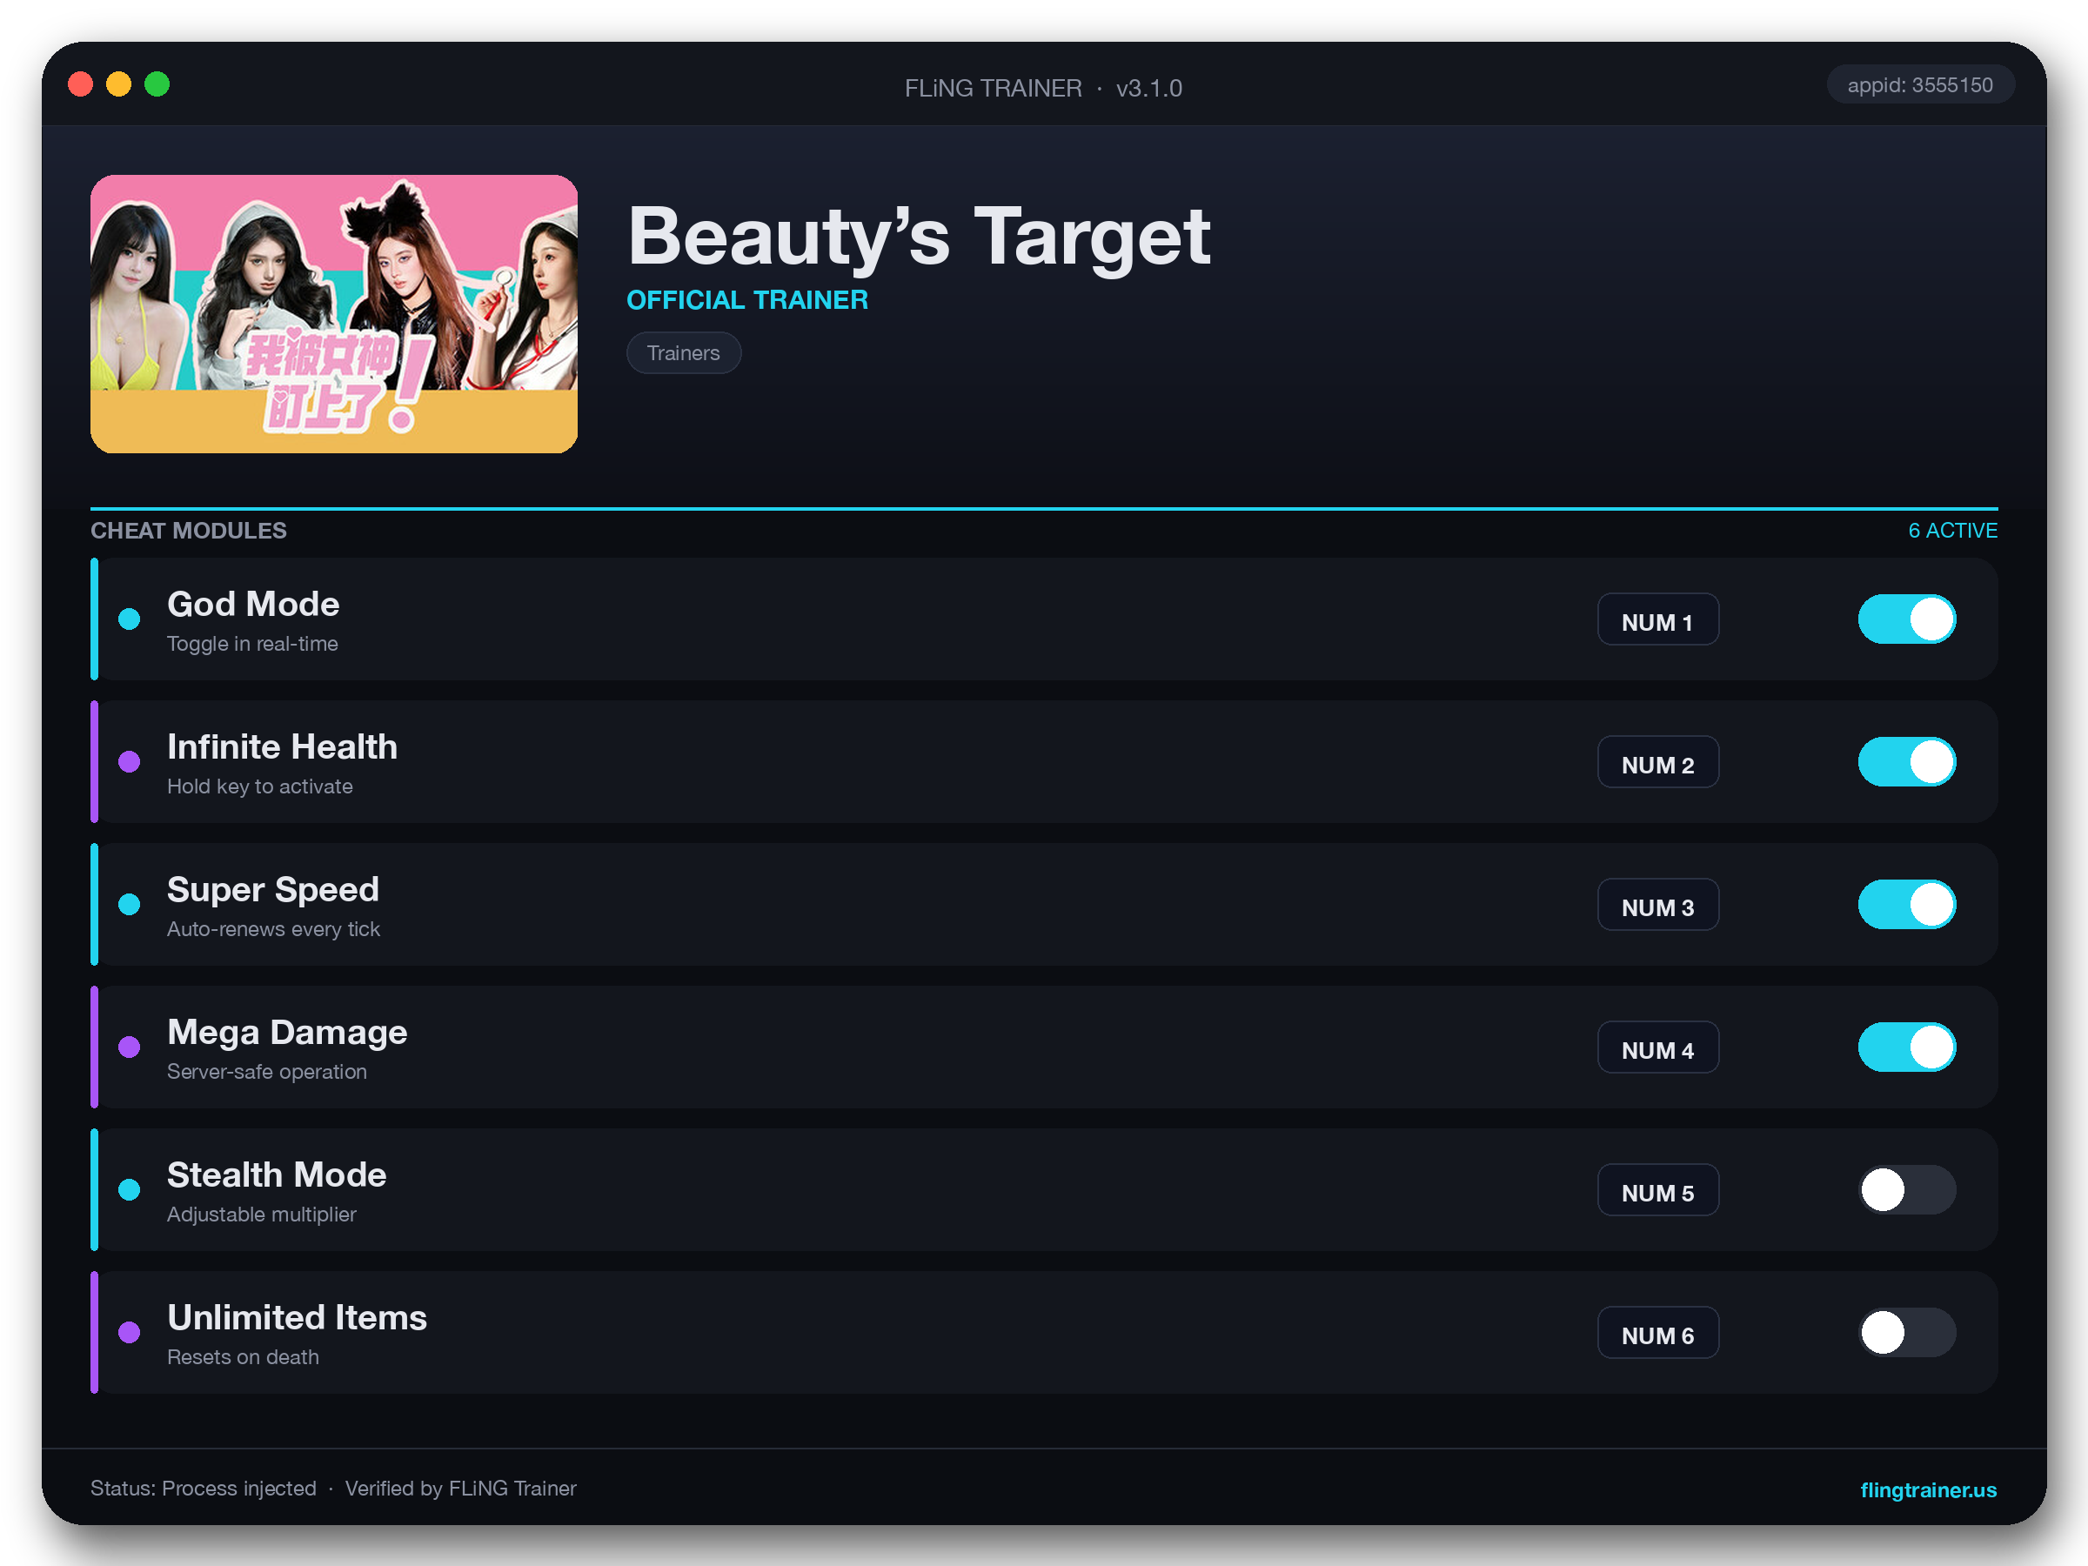The width and height of the screenshot is (2088, 1566).
Task: Click the purple dot beside Unlimited Items
Action: pyautogui.click(x=130, y=1332)
